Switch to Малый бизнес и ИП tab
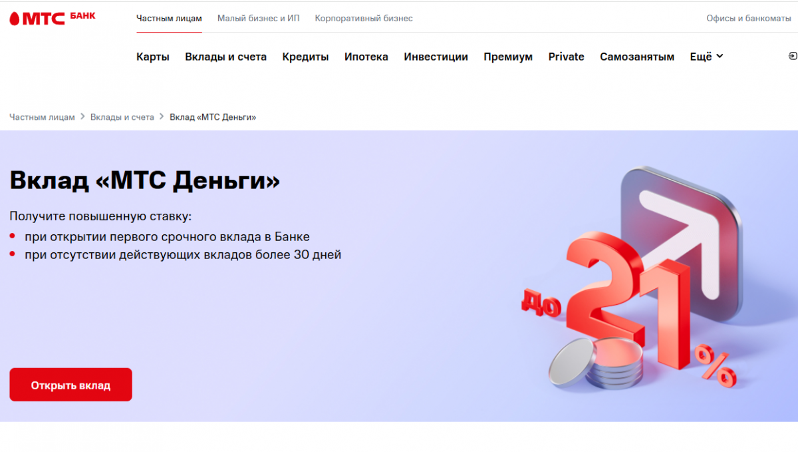798x452 pixels. pos(259,18)
